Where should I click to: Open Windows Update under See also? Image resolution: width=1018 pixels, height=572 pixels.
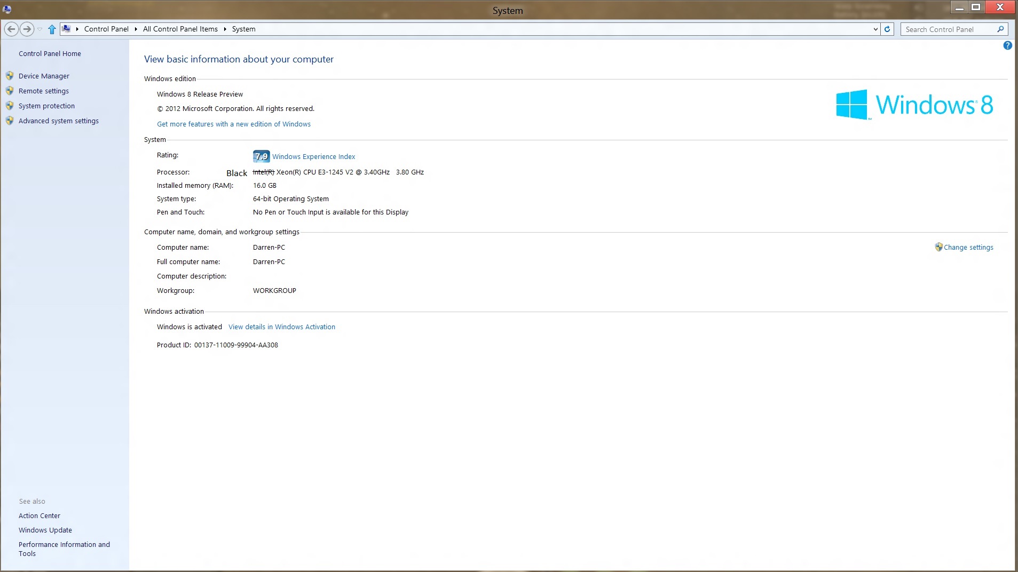[x=45, y=530]
